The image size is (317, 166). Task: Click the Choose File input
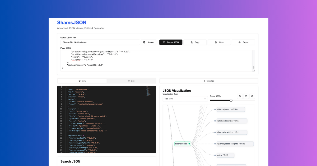pyautogui.click(x=100, y=42)
